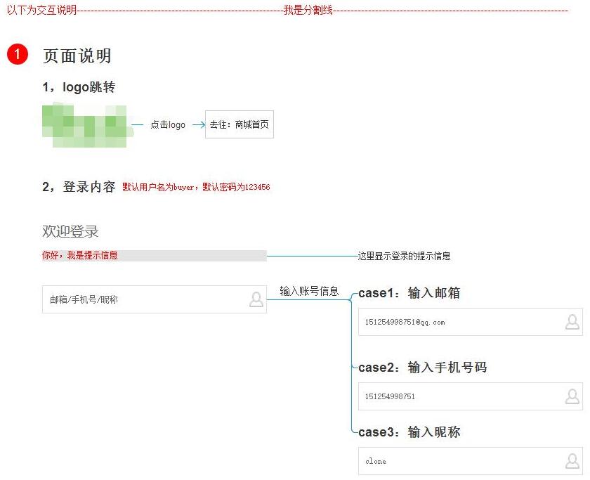Click the 页面说明 heading
The height and width of the screenshot is (480, 590).
tap(77, 56)
